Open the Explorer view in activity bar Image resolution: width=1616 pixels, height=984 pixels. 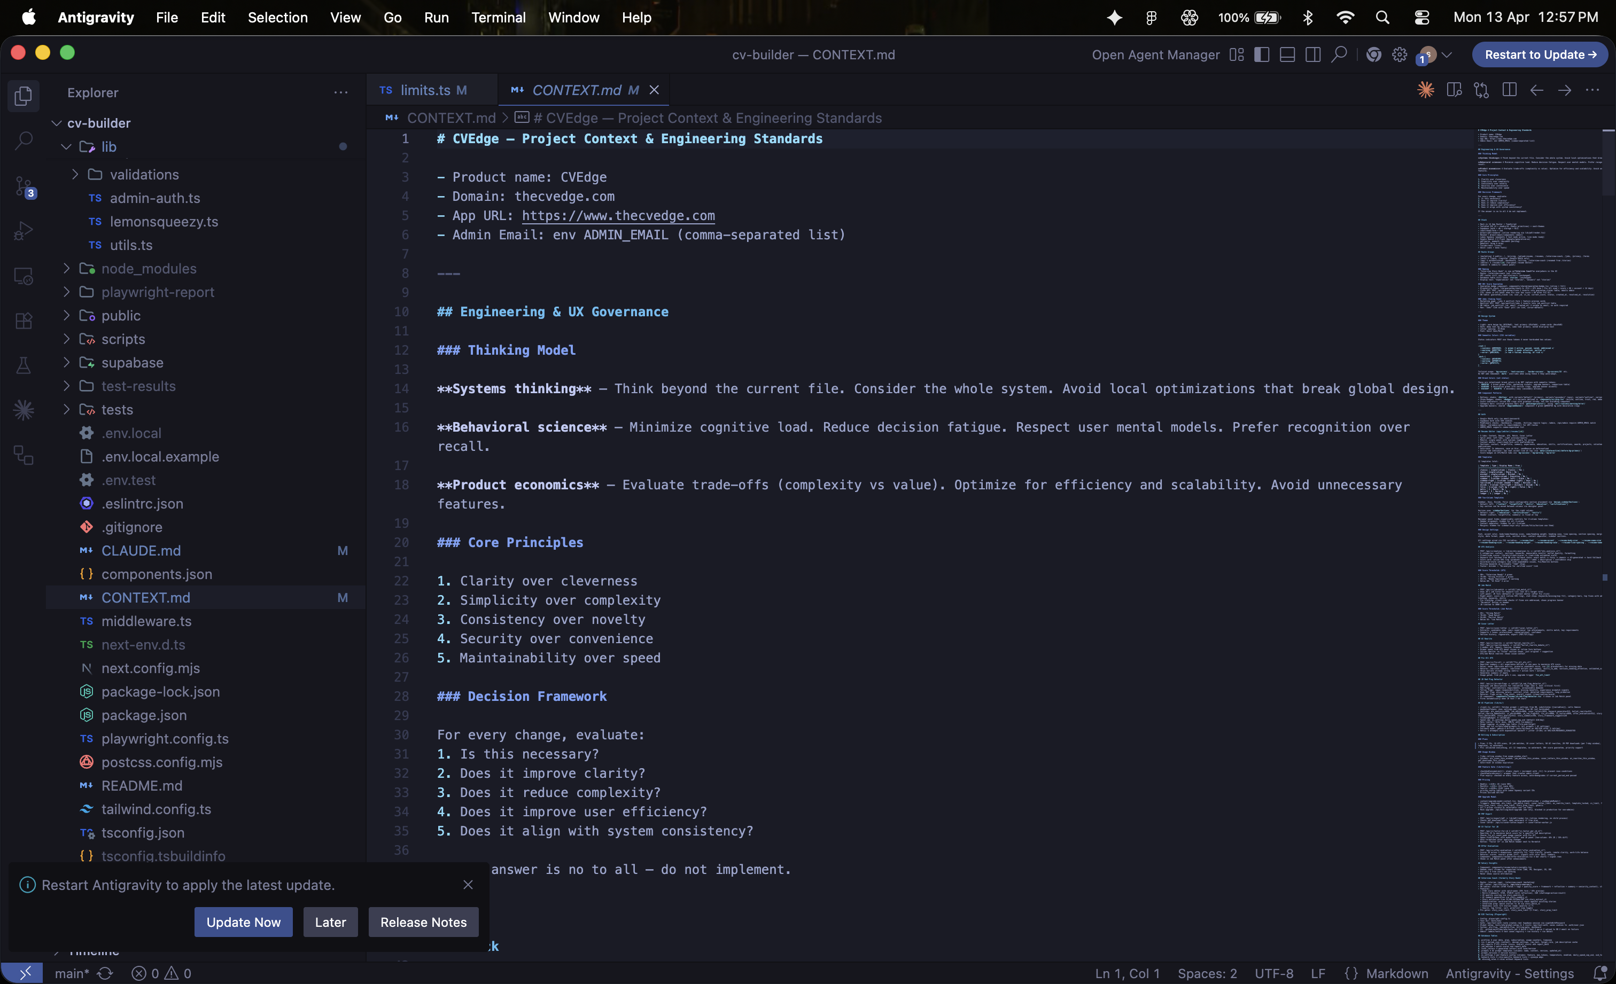pos(24,96)
